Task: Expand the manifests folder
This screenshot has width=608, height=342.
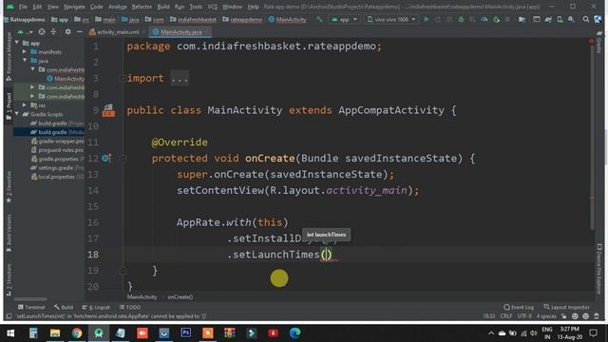Action: (x=25, y=51)
